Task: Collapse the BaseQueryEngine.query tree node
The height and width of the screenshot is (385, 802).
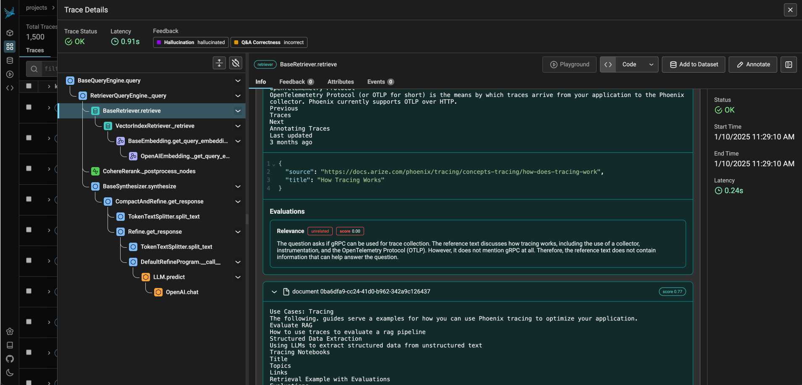Action: point(238,81)
